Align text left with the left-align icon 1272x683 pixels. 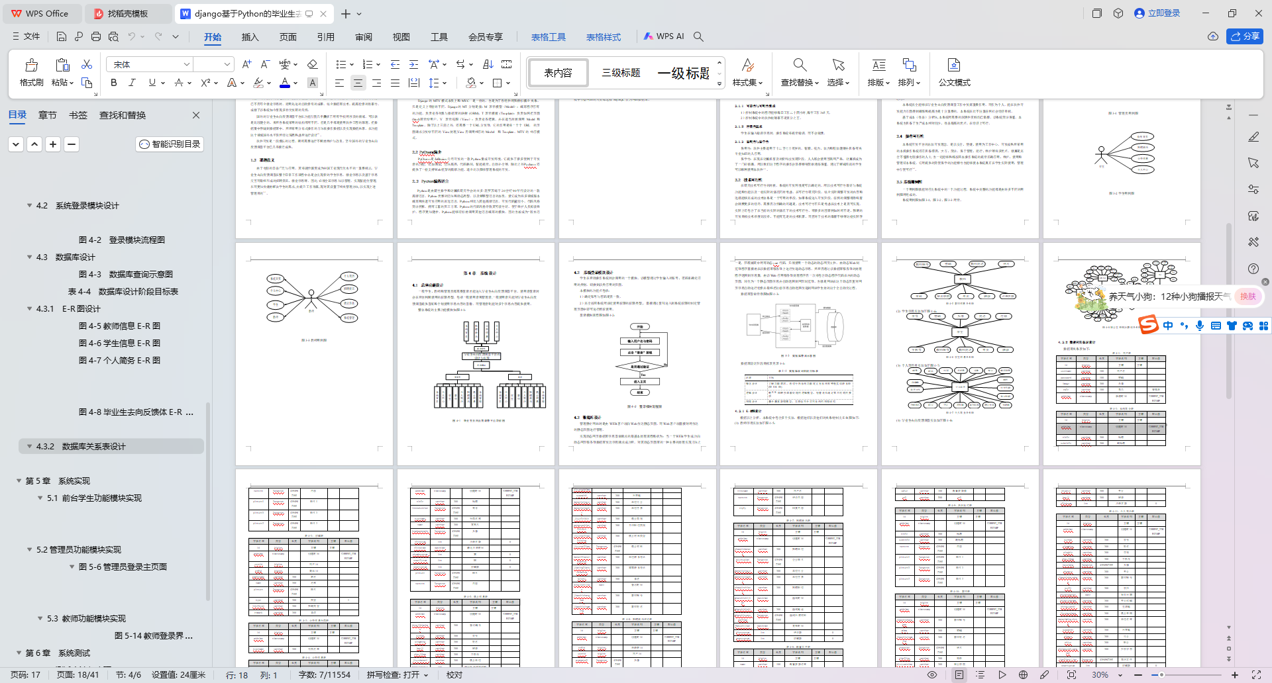[x=339, y=83]
